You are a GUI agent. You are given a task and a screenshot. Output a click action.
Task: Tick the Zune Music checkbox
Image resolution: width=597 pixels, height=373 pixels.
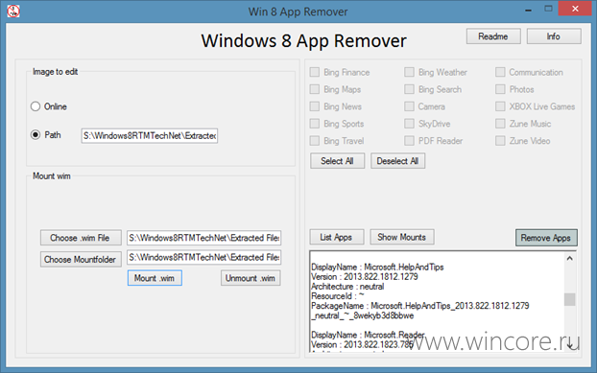[500, 124]
